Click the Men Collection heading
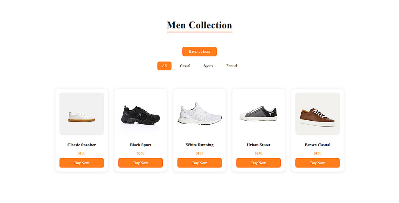The height and width of the screenshot is (203, 400). point(199,26)
